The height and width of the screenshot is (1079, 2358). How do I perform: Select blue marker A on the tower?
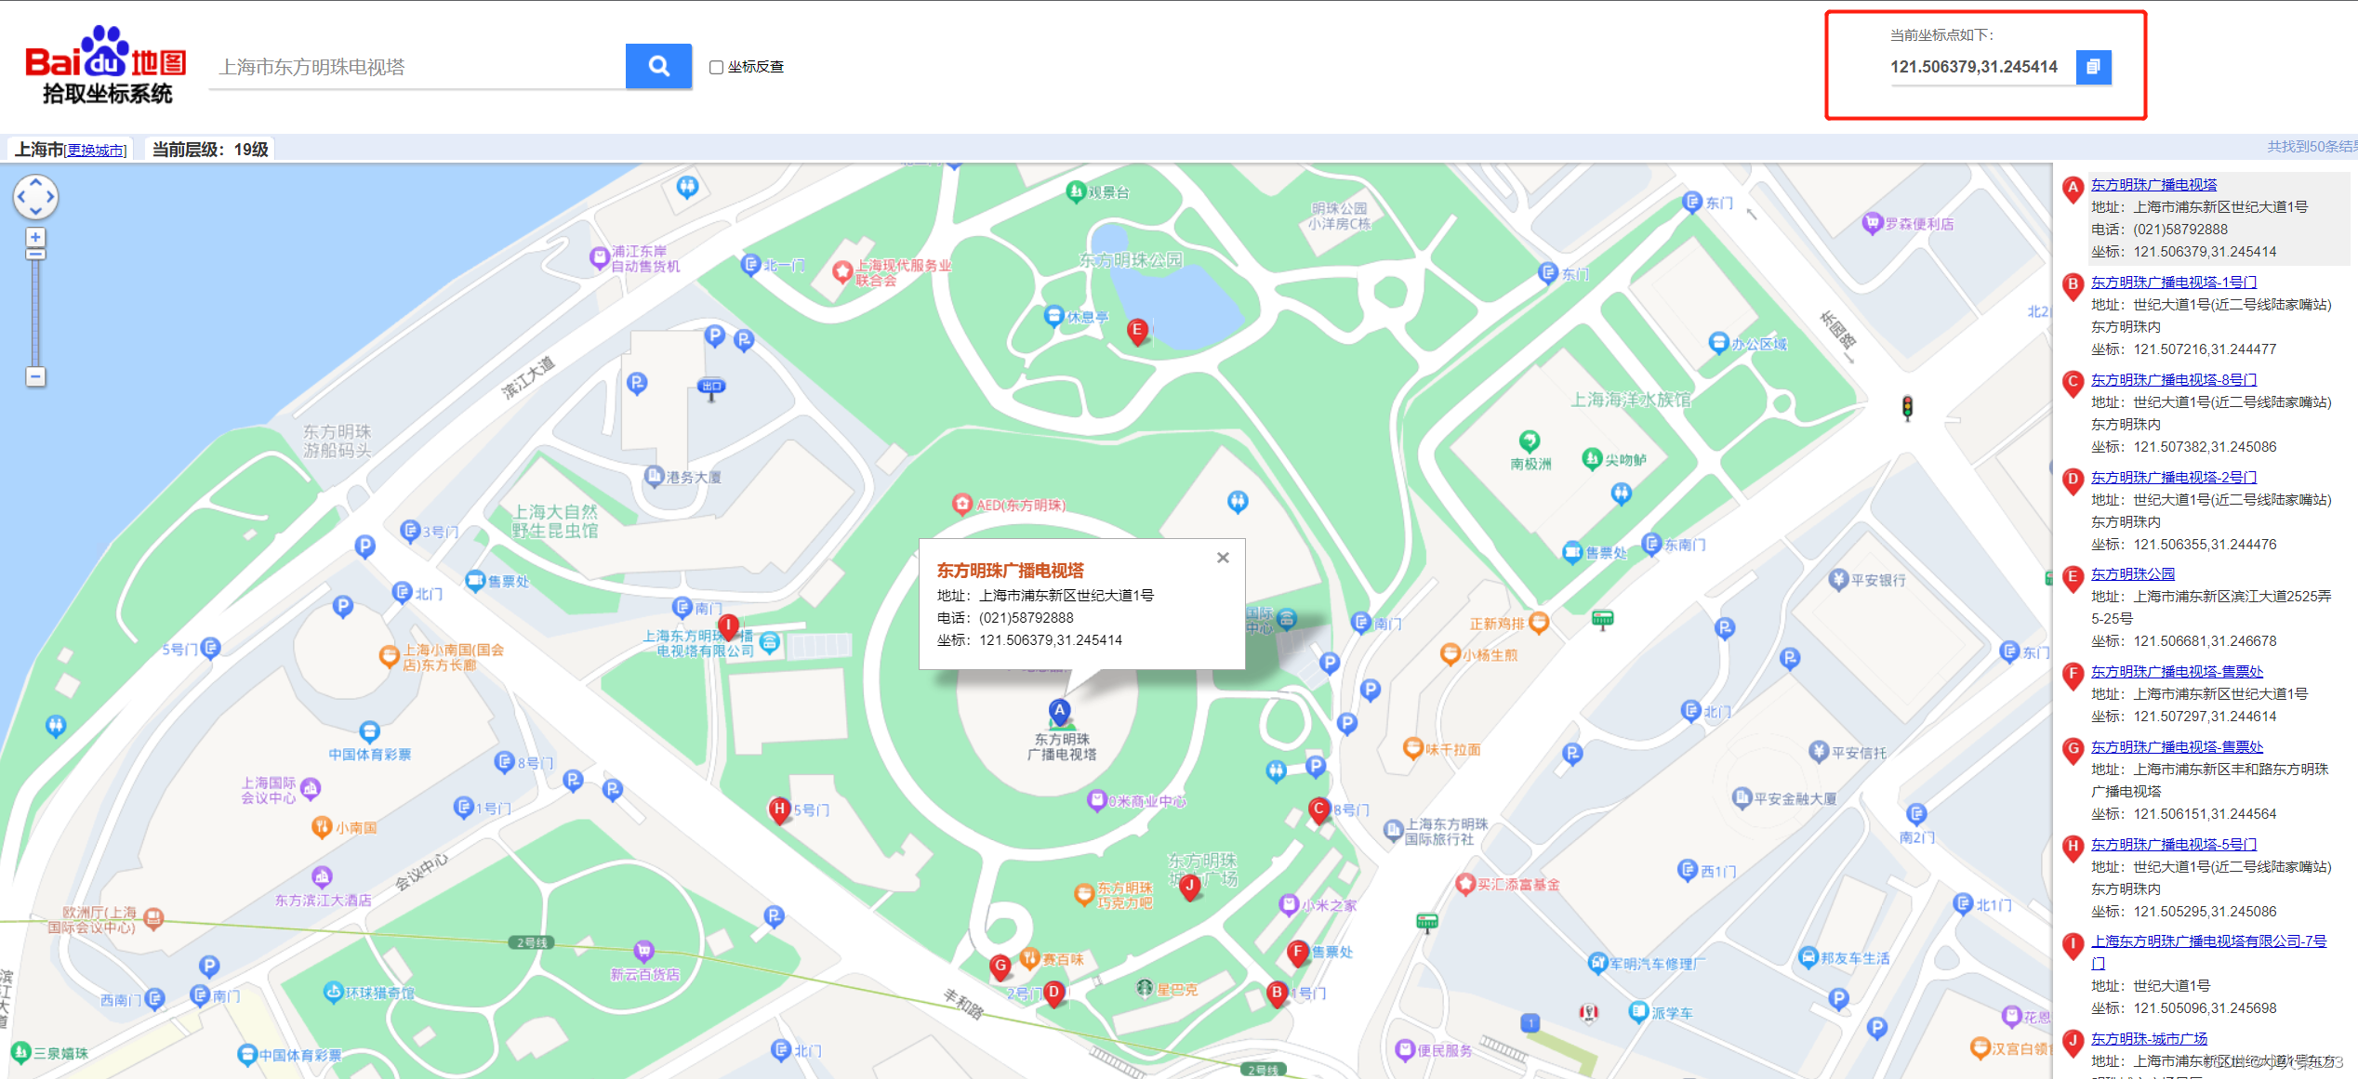[x=1059, y=712]
